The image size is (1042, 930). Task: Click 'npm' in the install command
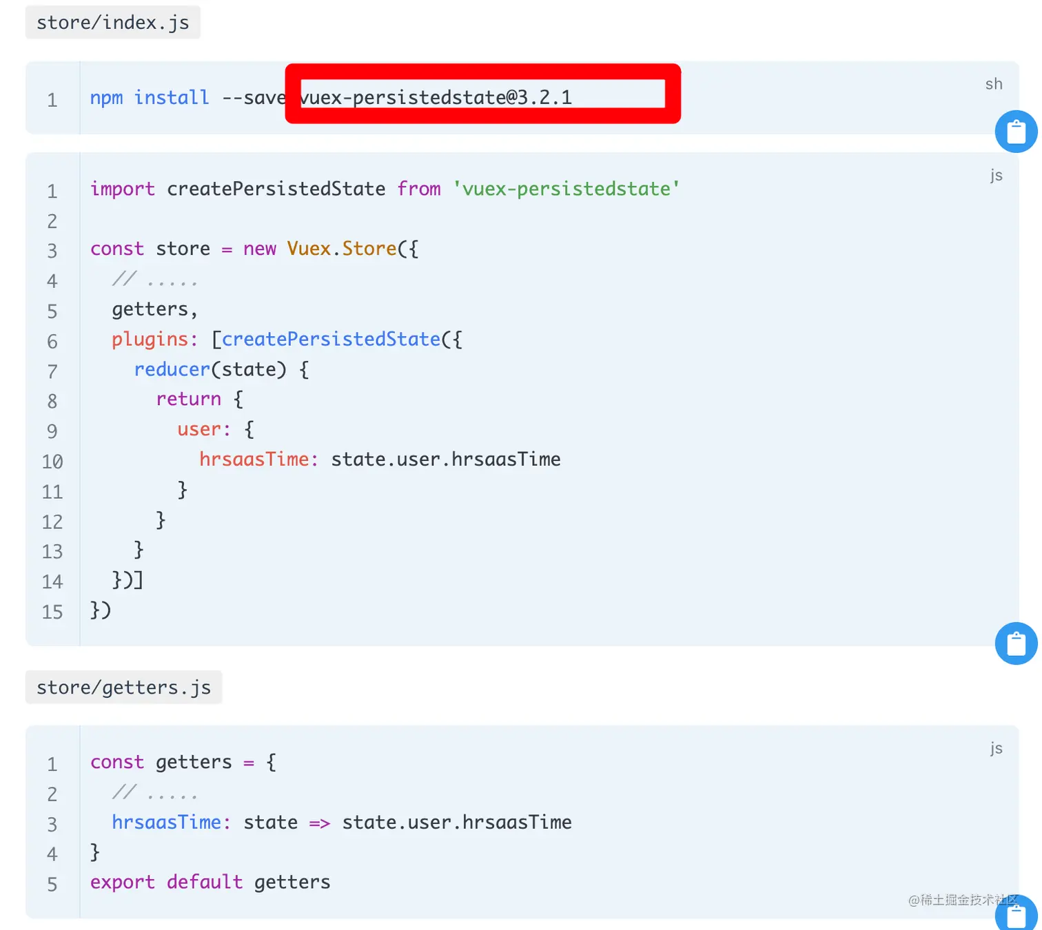[107, 98]
